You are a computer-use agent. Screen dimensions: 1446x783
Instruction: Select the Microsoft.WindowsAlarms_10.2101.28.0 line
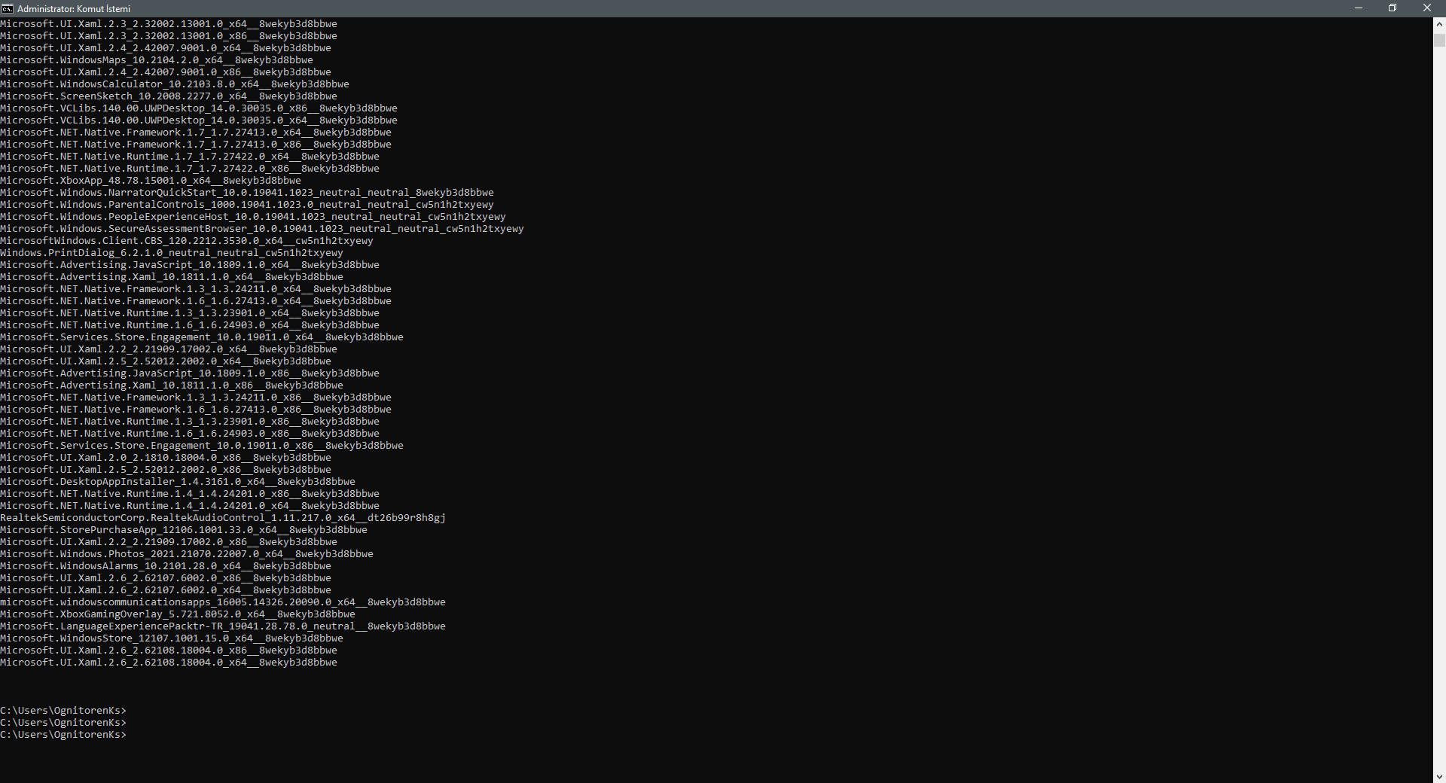click(166, 566)
